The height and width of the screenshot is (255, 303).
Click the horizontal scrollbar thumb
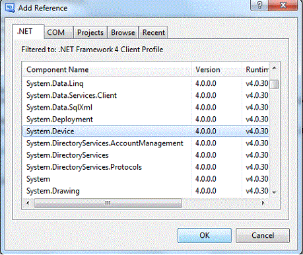[x=108, y=203]
